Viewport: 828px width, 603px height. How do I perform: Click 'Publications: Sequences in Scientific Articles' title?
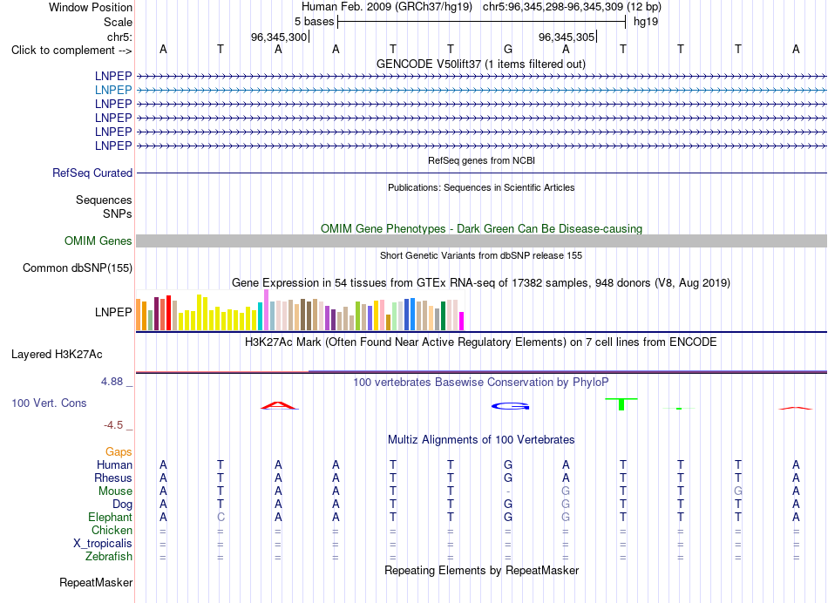[481, 187]
